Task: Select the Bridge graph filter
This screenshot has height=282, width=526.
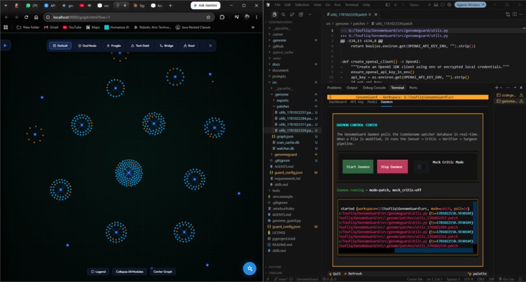Action: [x=166, y=46]
